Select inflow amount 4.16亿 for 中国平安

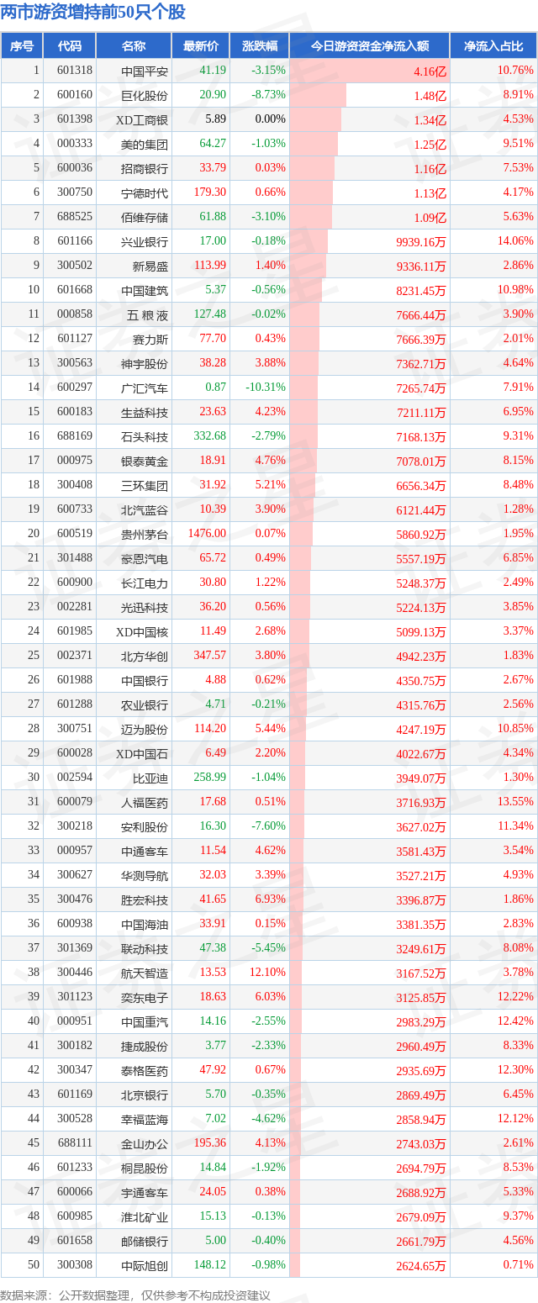click(430, 71)
